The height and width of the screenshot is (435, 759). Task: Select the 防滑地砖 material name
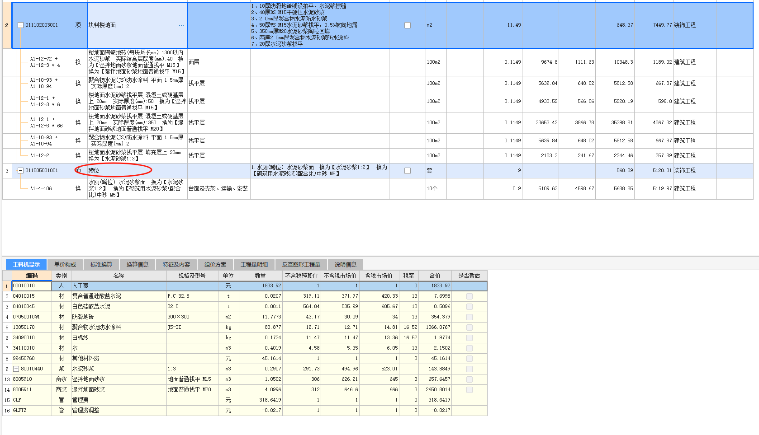(x=119, y=317)
